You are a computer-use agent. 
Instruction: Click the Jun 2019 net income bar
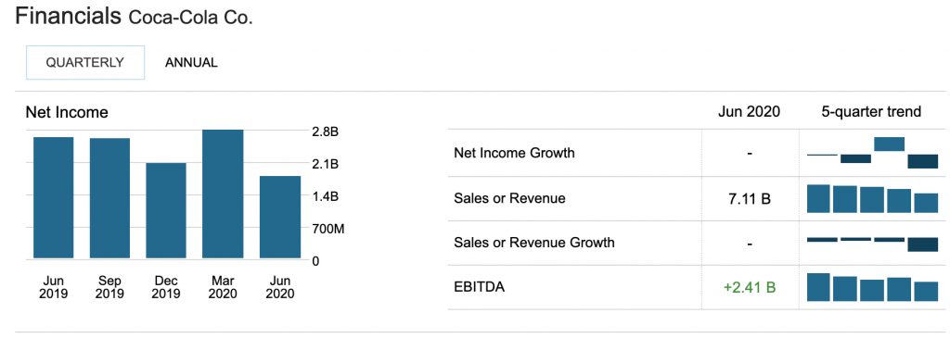tap(53, 198)
